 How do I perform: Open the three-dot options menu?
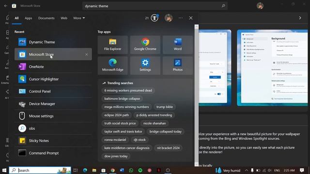[x=181, y=18]
